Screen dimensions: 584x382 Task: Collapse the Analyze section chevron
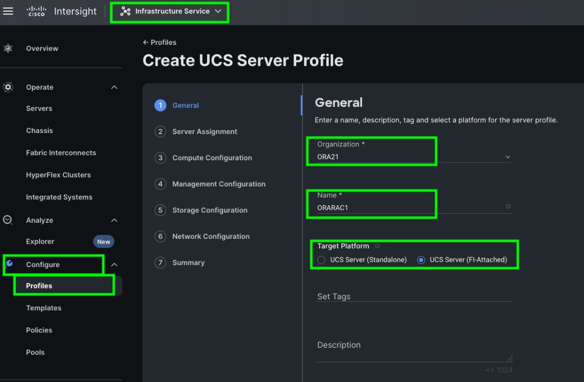[114, 220]
